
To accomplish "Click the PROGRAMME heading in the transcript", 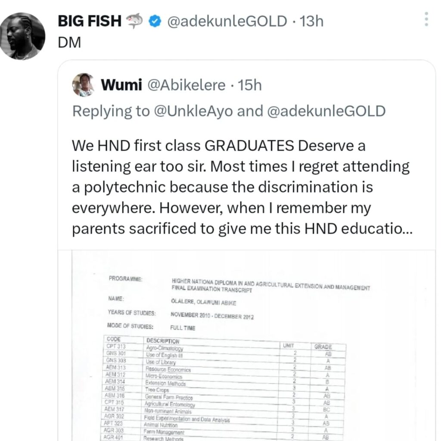I will [x=125, y=280].
